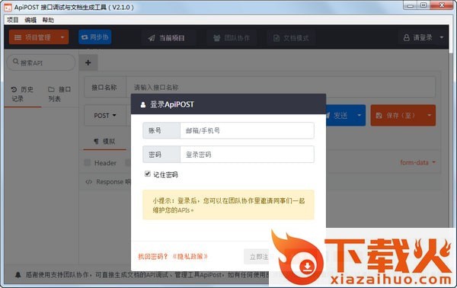Open the 编辑 menu
Screen dimensions: 457x288
point(30,20)
